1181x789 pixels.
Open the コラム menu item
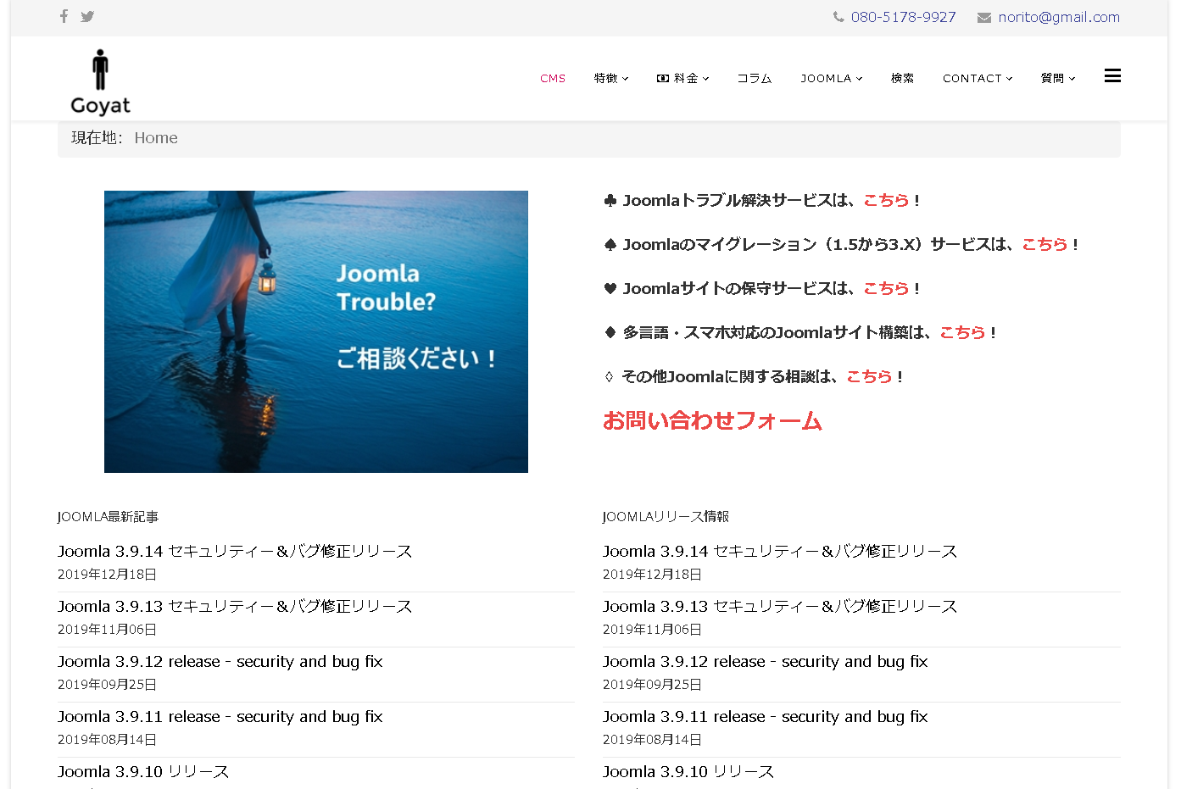pos(754,78)
